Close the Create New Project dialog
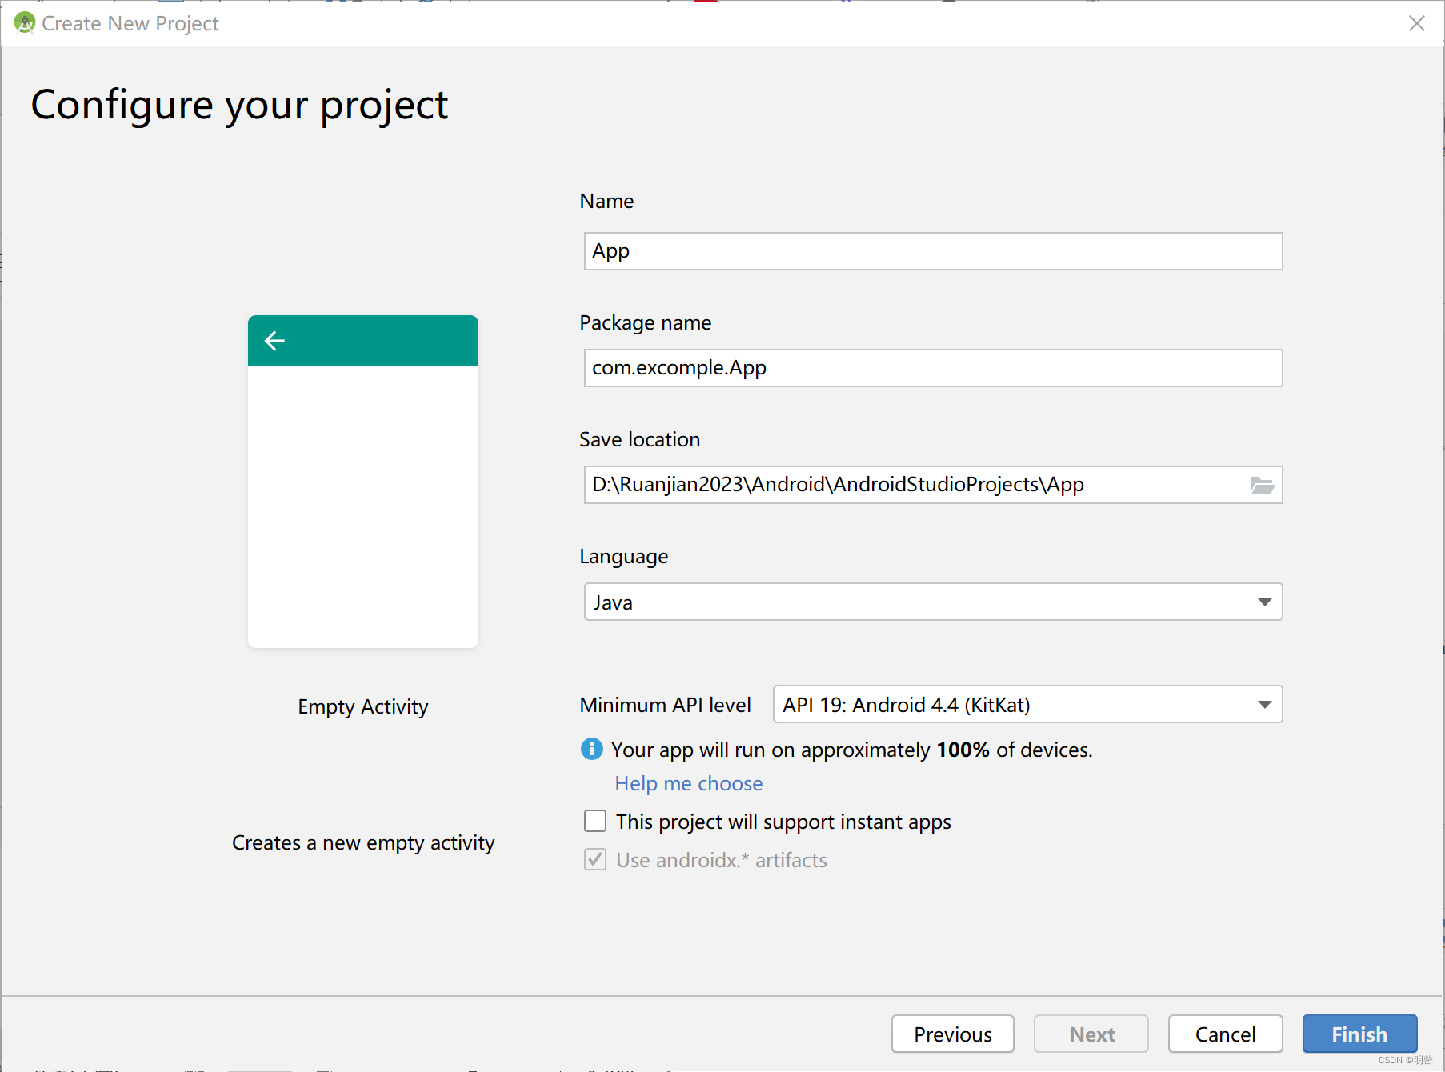This screenshot has width=1445, height=1072. 1416,23
